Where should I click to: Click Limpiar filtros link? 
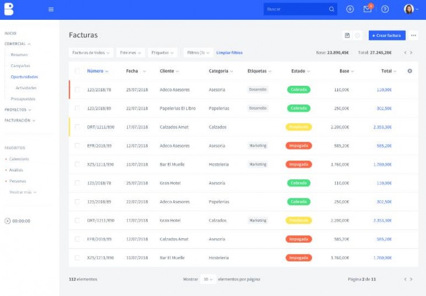[x=229, y=53]
